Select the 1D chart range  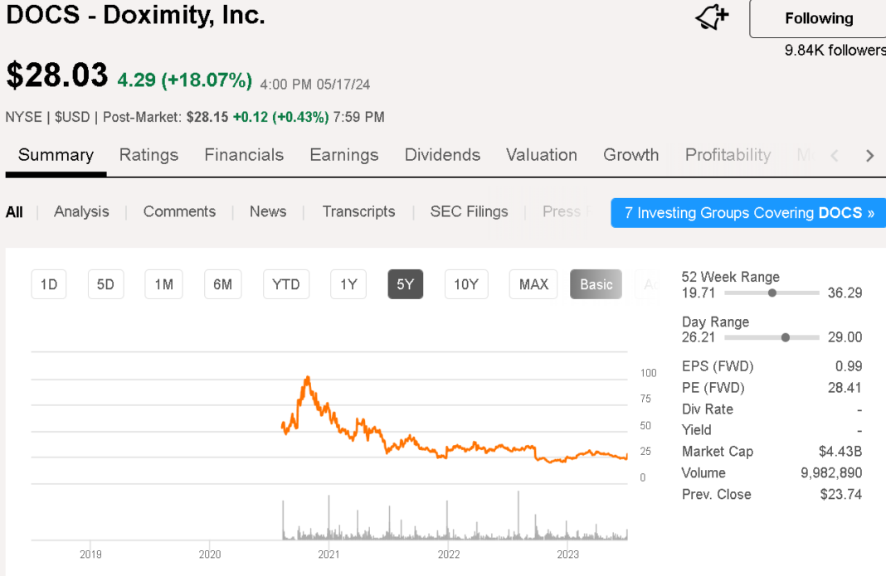click(x=49, y=284)
